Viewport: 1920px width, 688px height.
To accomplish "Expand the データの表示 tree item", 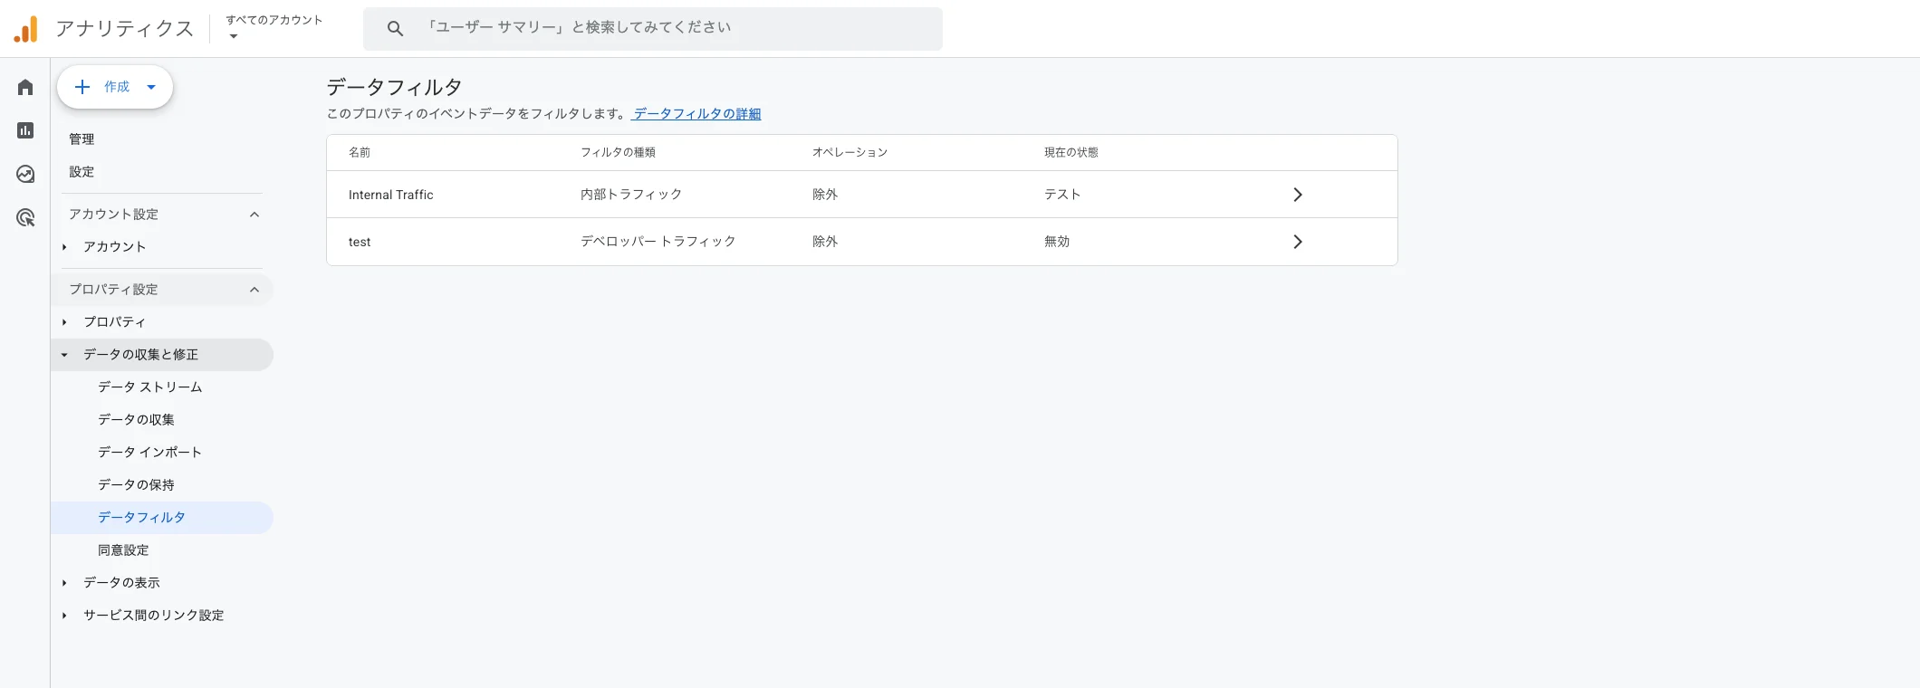I will click(x=64, y=583).
